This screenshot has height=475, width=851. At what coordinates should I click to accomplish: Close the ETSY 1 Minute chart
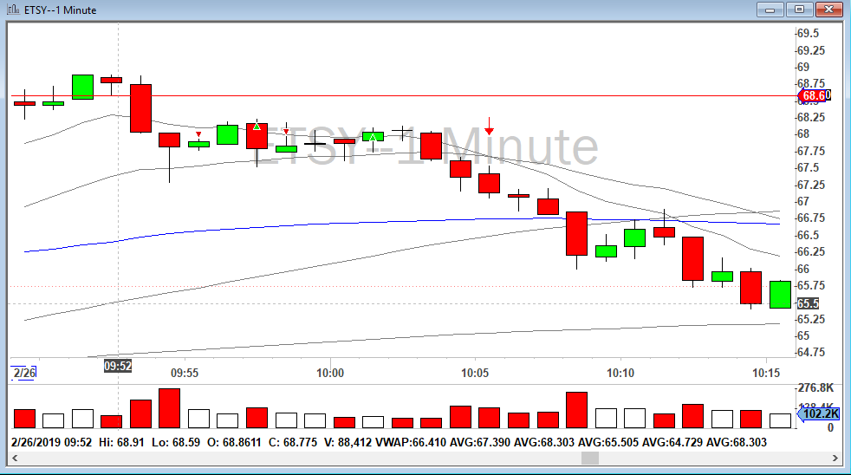[829, 10]
